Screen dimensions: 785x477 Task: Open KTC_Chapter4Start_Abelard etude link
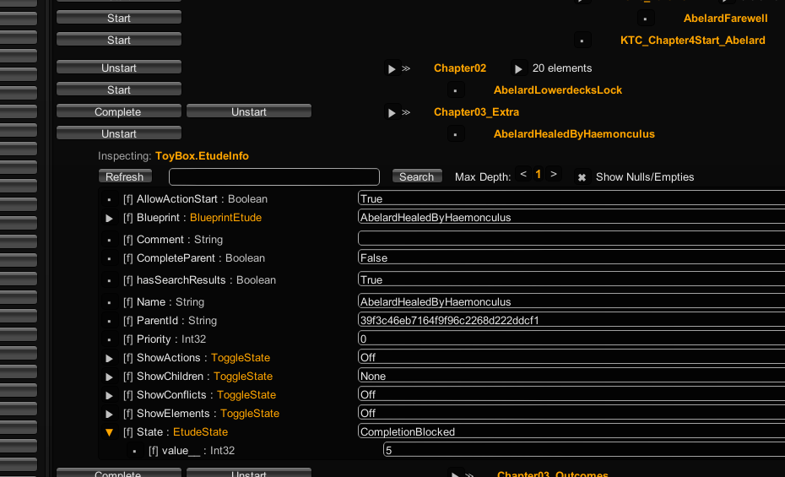pos(692,40)
